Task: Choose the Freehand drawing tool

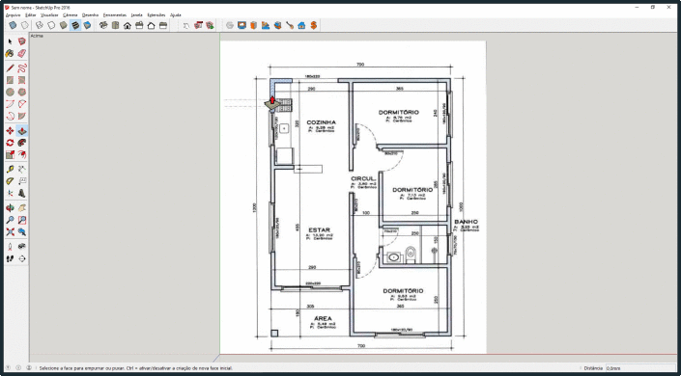Action: coord(21,68)
